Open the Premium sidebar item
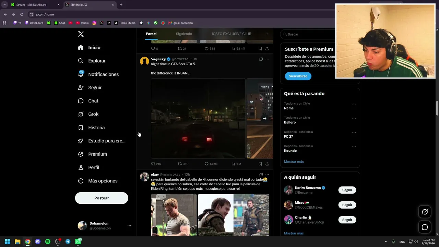Image resolution: width=439 pixels, height=247 pixels. point(92,154)
